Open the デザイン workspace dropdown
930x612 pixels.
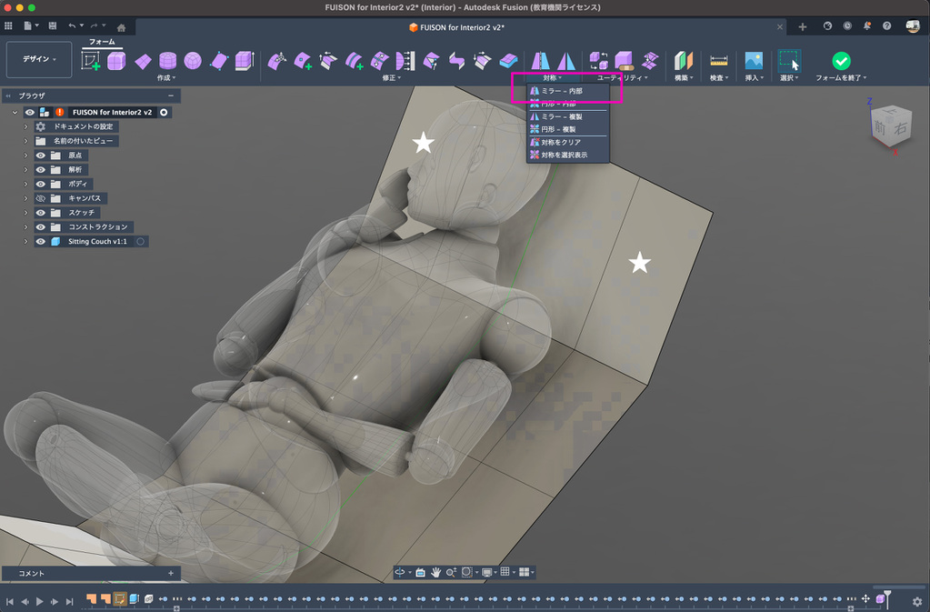[x=39, y=59]
